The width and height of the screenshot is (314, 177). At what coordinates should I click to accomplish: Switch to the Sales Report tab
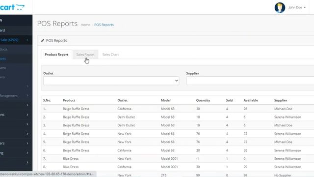[85, 55]
